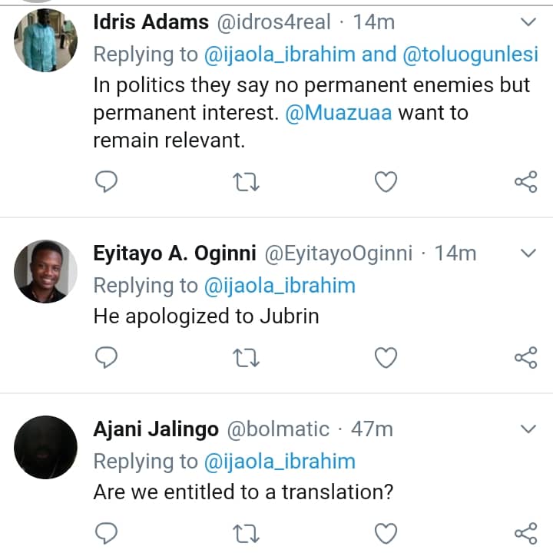The image size is (553, 553).
Task: Share Ajani Jalingo's tweet
Action: (x=525, y=532)
